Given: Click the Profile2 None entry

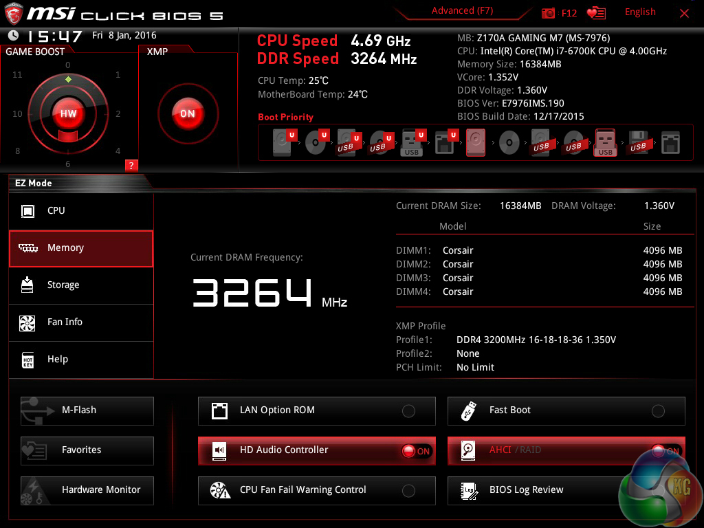Looking at the screenshot, I should pos(438,354).
